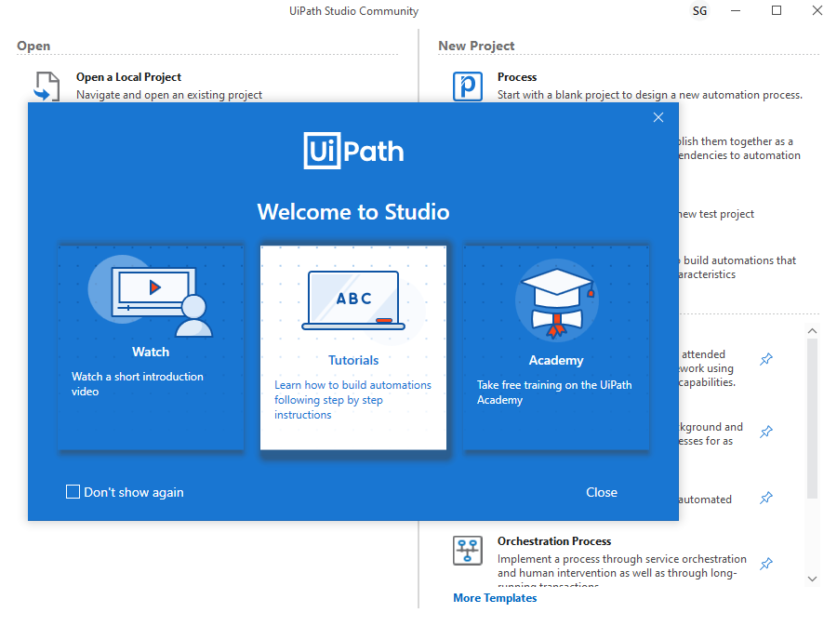Click the Close button in welcome dialog
The height and width of the screenshot is (626, 837).
click(x=602, y=492)
